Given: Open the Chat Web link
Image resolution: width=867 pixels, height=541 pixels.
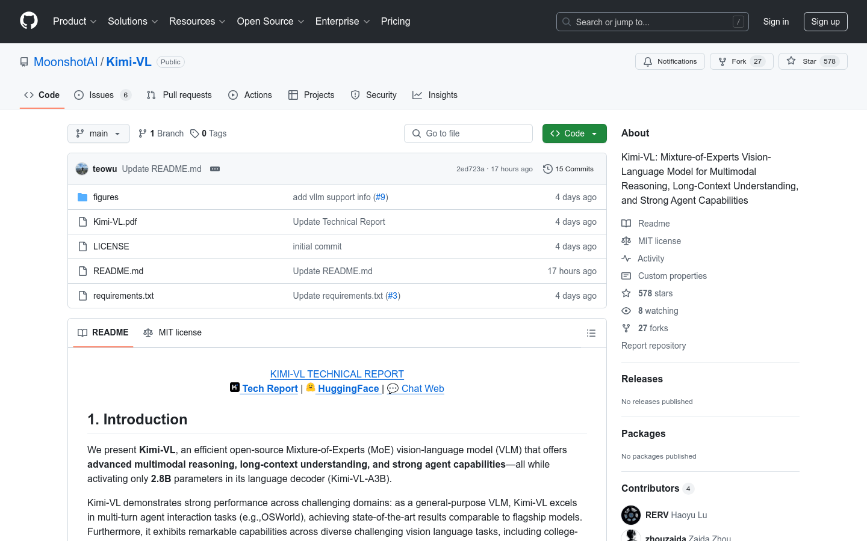Looking at the screenshot, I should click(416, 388).
